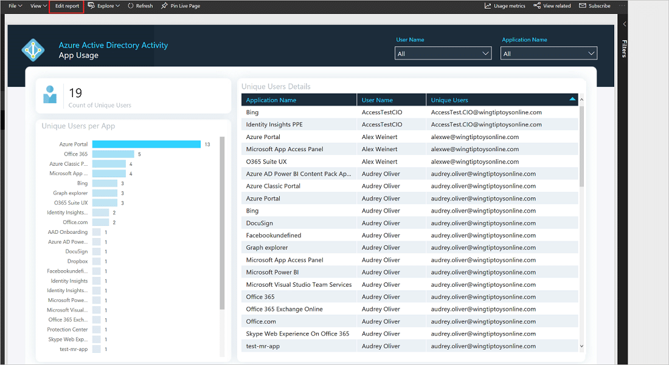Click the View related icon
Viewport: 669px width, 365px height.
(537, 5)
